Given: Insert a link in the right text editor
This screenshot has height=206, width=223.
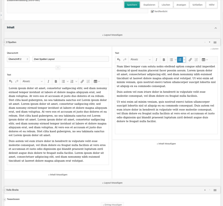Looking at the screenshot, I should 190,60.
